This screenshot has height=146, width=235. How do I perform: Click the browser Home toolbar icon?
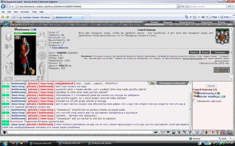pyautogui.click(x=186, y=17)
